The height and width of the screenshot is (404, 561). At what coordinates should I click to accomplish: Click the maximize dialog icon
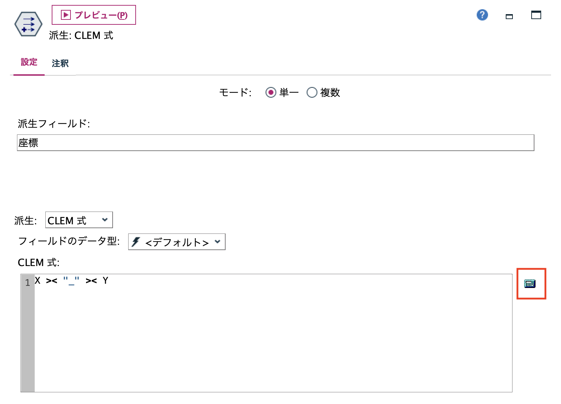pos(536,15)
